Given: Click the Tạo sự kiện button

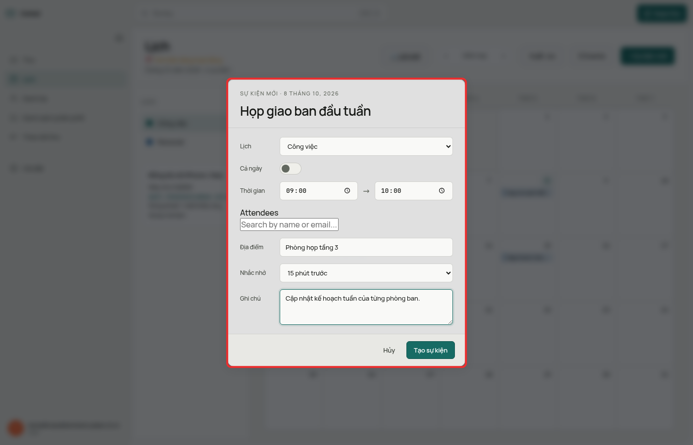Looking at the screenshot, I should coord(431,350).
